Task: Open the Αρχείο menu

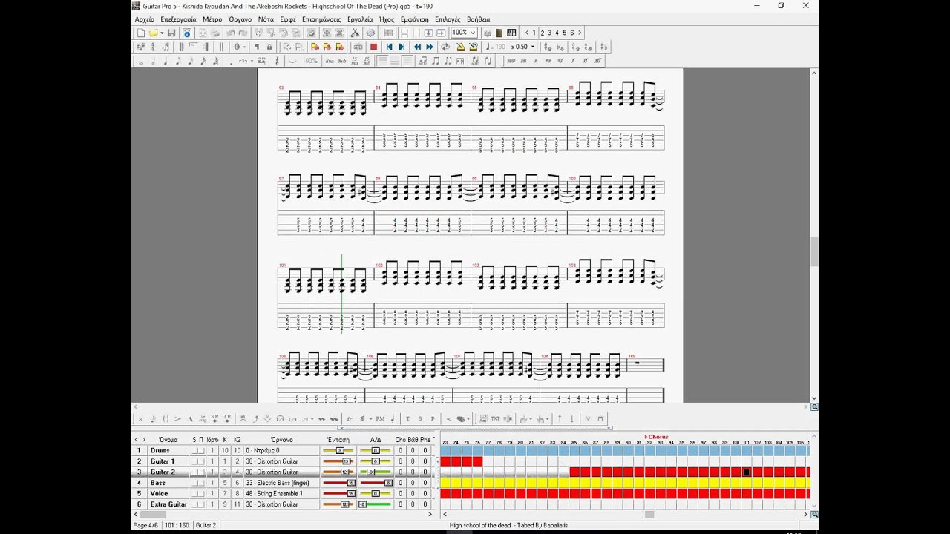Action: click(x=144, y=19)
